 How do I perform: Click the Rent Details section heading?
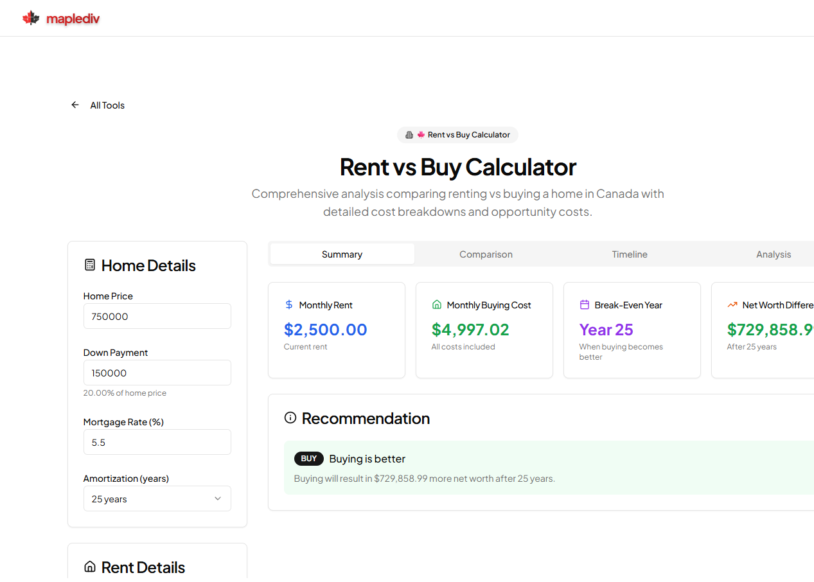coord(143,567)
